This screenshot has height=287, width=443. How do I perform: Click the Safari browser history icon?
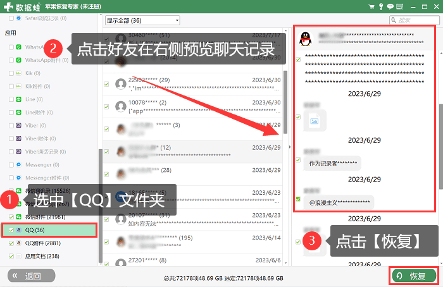[18, 18]
